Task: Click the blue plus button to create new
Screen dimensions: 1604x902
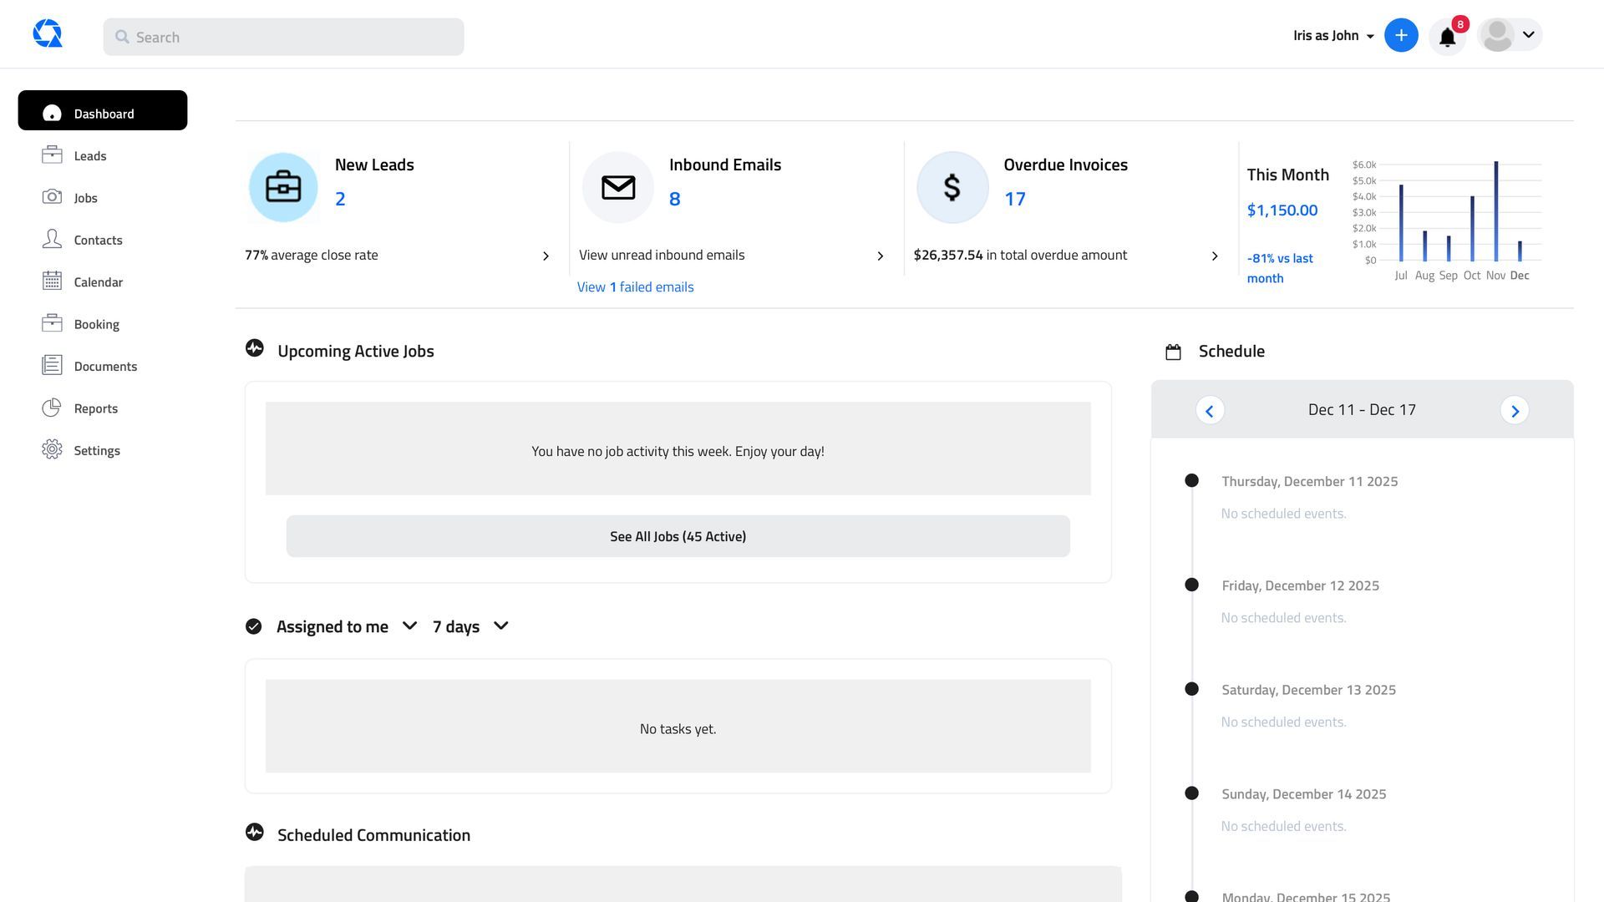Action: (x=1401, y=35)
